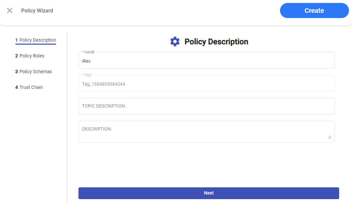Screen dimensions: 352x208
Task: Click the Policy Wizard title text
Action: point(37,11)
